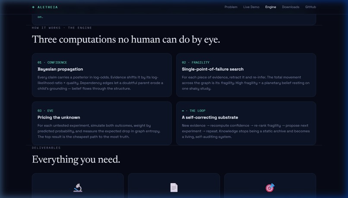Select the Engine nav item
This screenshot has width=348, height=198.
[x=271, y=7]
